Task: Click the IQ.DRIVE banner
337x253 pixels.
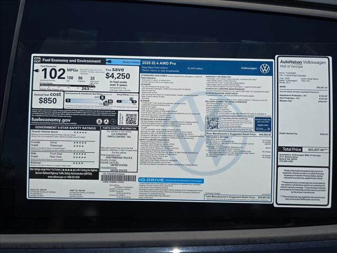Action: [171, 180]
